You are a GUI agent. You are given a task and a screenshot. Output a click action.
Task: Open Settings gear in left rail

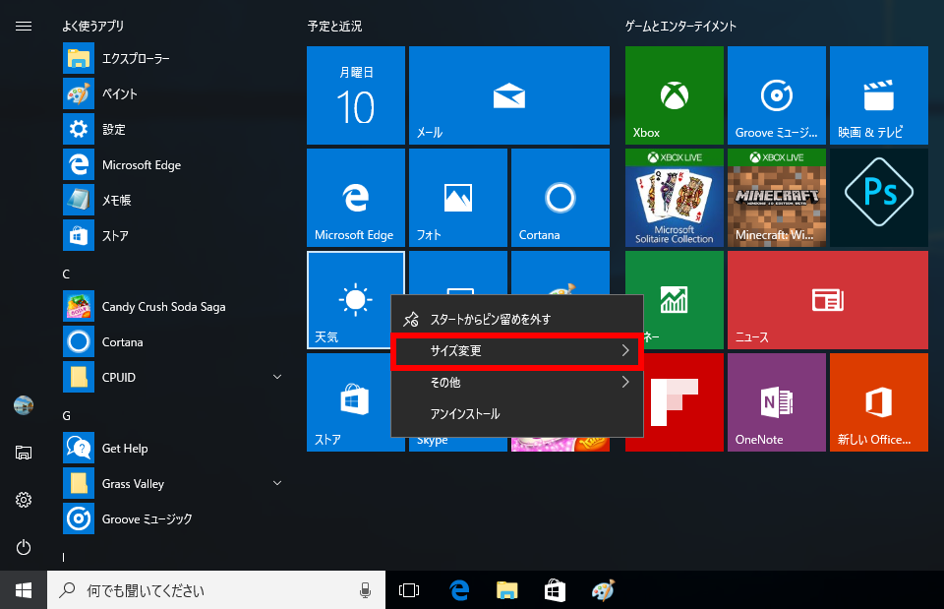(24, 500)
